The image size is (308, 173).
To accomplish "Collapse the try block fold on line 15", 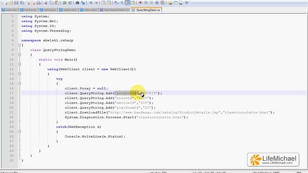I will [19, 84].
